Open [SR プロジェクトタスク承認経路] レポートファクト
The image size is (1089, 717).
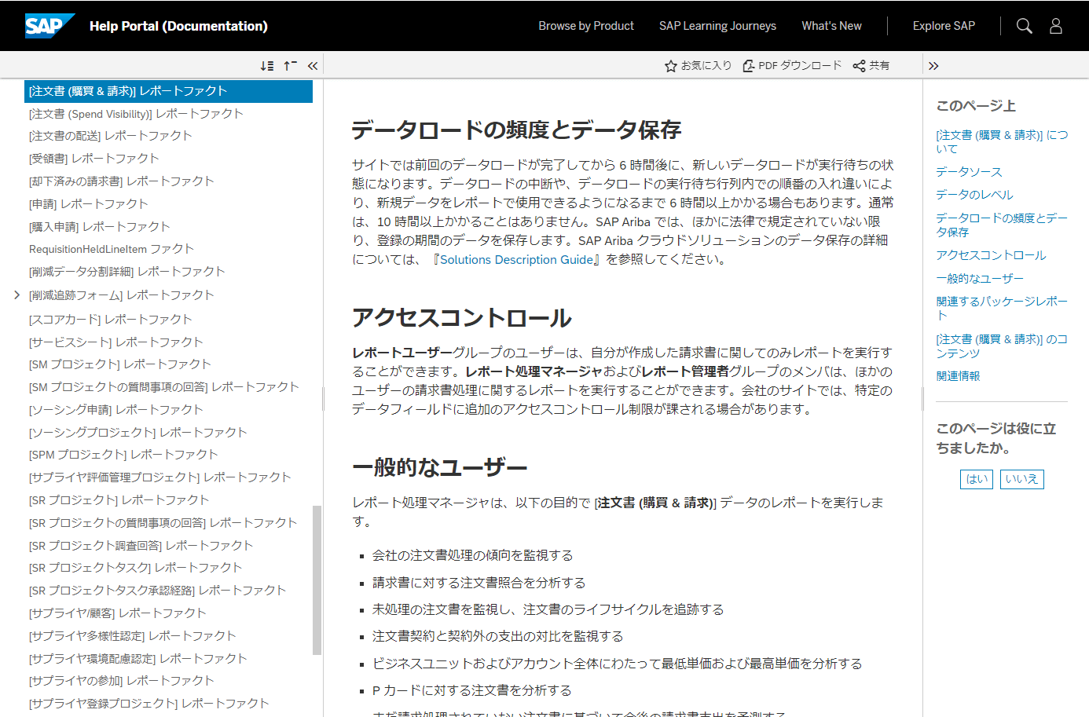(157, 591)
